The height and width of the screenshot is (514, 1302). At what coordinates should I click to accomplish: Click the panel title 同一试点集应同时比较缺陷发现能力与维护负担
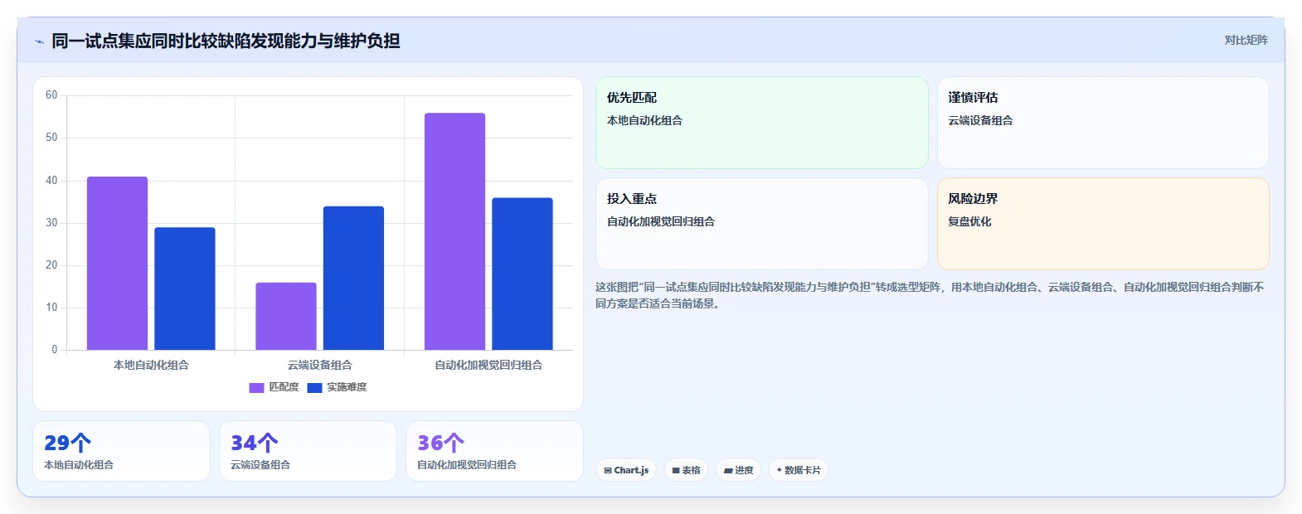coord(226,41)
